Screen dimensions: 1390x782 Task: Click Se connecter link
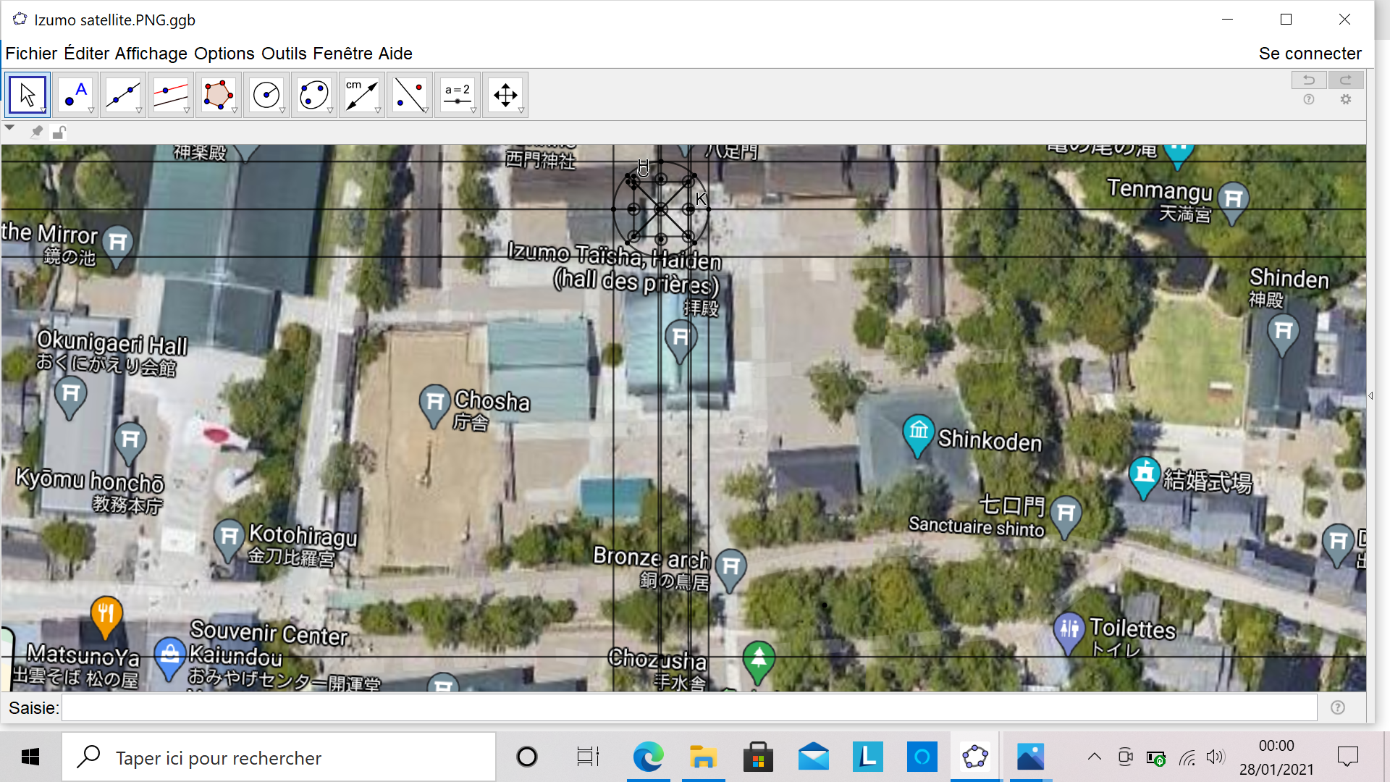pyautogui.click(x=1310, y=54)
